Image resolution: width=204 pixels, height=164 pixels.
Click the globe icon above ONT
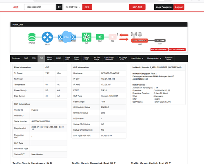pos(140,34)
